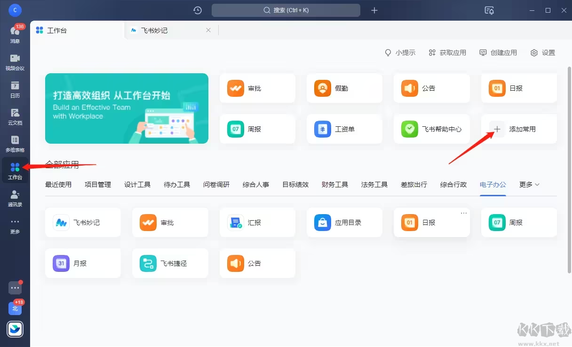Image resolution: width=572 pixels, height=347 pixels.
Task: Open Cloud Docs (云文档) in sidebar
Action: coord(15,116)
